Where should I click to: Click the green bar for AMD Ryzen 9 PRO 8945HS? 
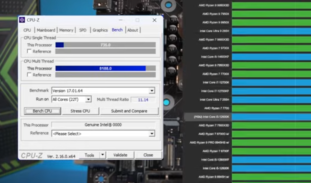[x=271, y=143]
